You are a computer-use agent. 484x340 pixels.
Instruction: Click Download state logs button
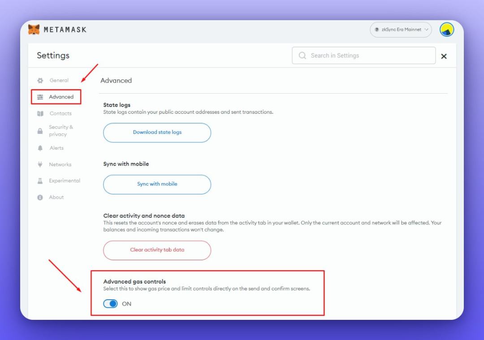pyautogui.click(x=157, y=133)
